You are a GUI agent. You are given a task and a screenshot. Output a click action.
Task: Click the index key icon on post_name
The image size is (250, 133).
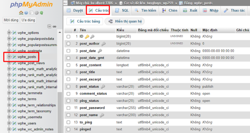102,115
